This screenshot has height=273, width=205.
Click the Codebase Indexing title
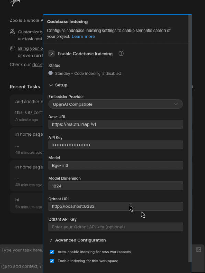(67, 22)
